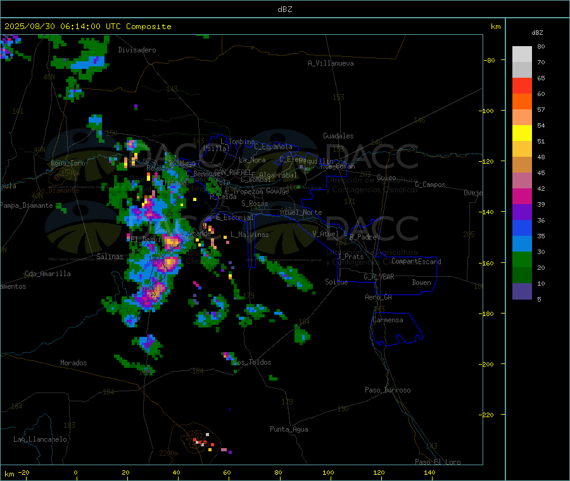Screen dimensions: 570x481
Task: Pick the slate purple 5–10 dBZ legend swatch
Action: point(522,291)
